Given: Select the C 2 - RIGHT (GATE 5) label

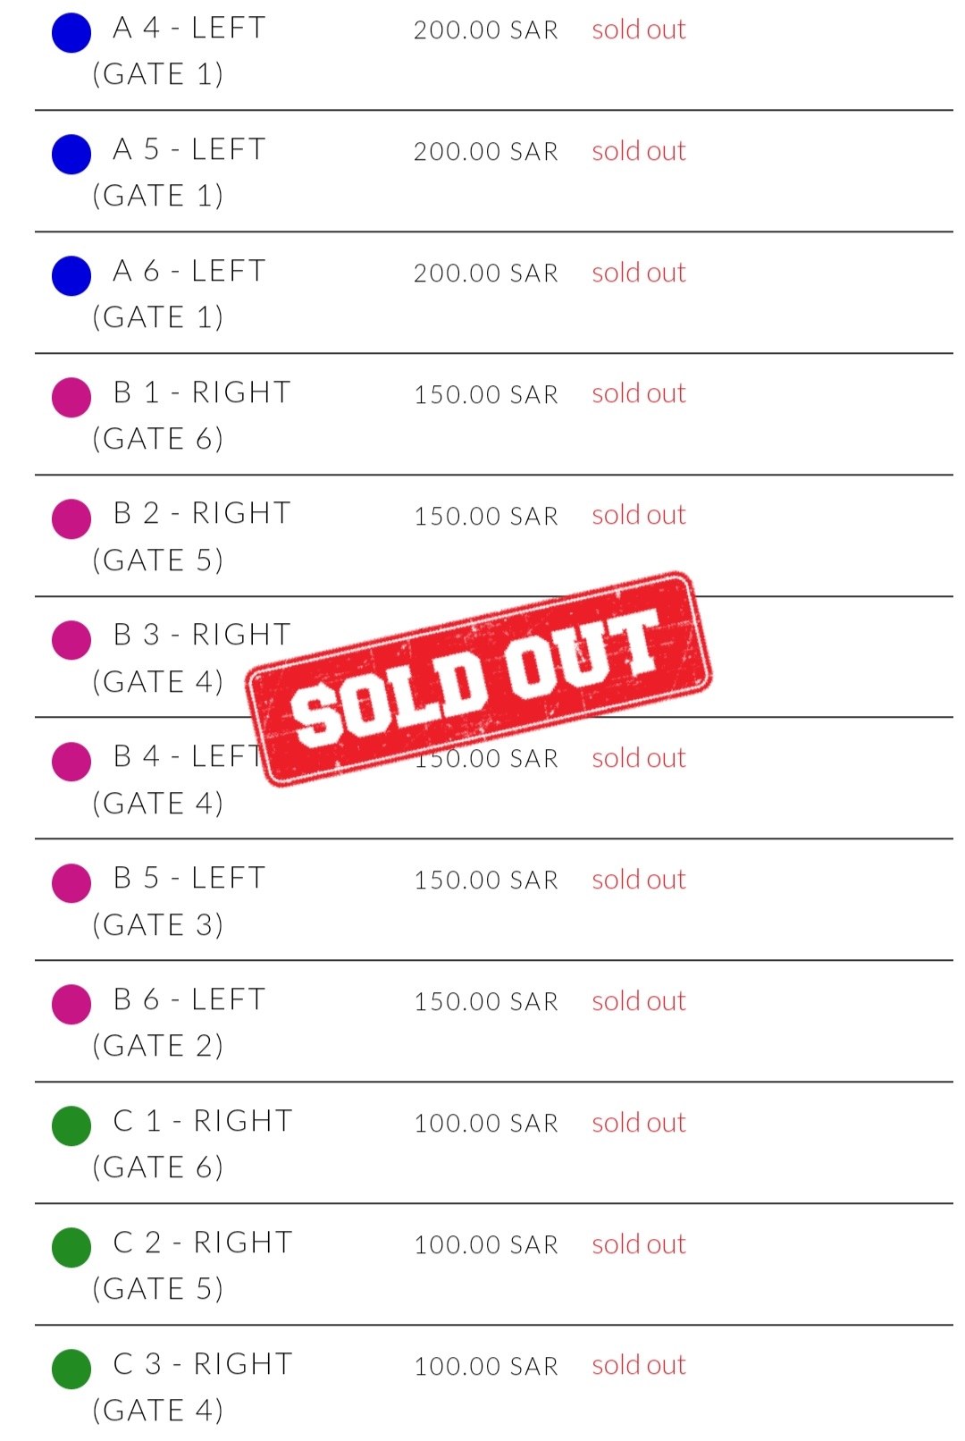Looking at the screenshot, I should coord(193,1265).
